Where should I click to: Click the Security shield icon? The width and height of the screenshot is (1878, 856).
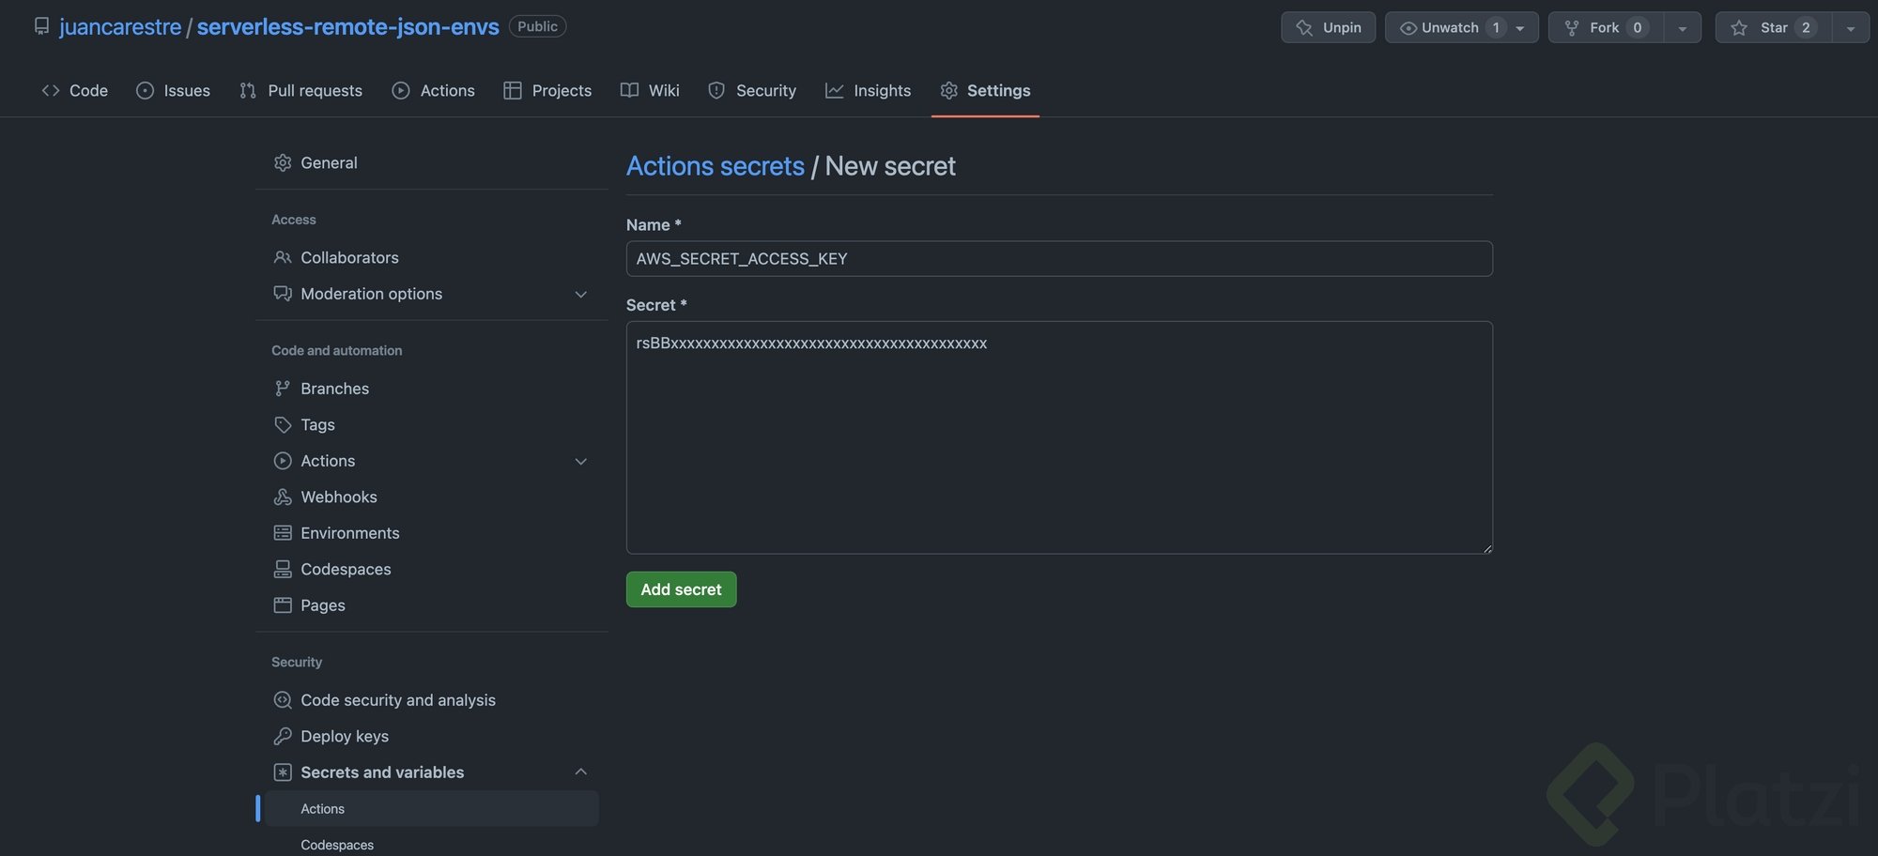pyautogui.click(x=716, y=90)
